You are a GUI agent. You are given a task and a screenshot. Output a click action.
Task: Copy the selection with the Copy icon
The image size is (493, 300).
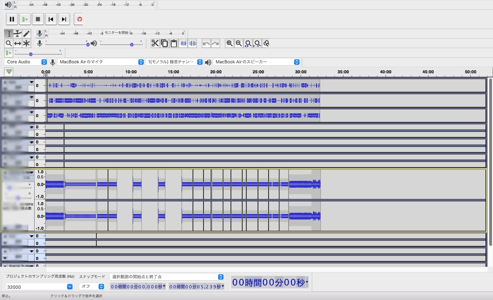(x=164, y=43)
